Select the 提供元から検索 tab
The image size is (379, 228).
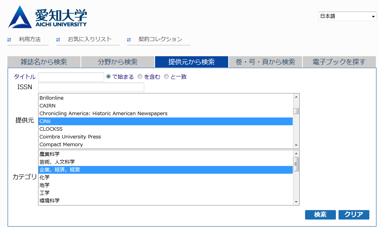pyautogui.click(x=191, y=62)
